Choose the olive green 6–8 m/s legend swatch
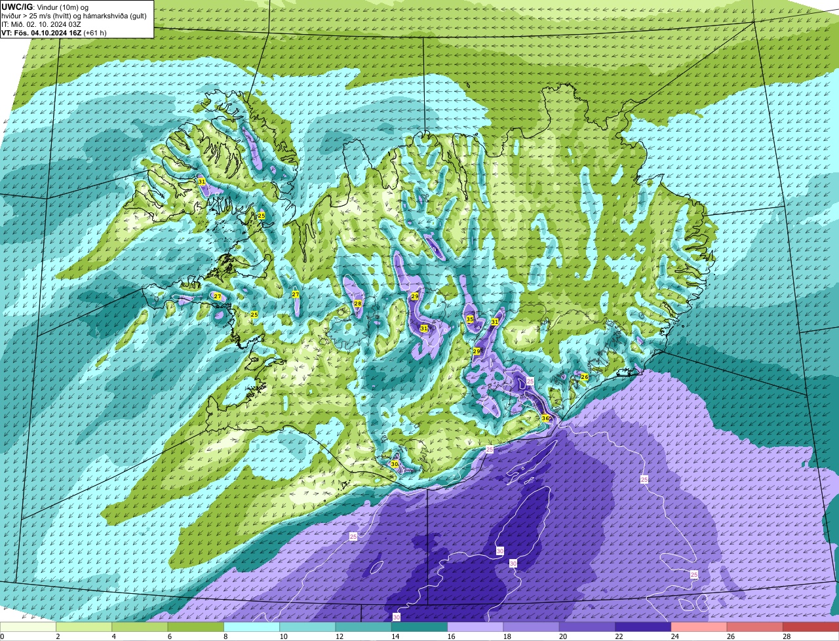The width and height of the screenshot is (839, 641). [195, 627]
